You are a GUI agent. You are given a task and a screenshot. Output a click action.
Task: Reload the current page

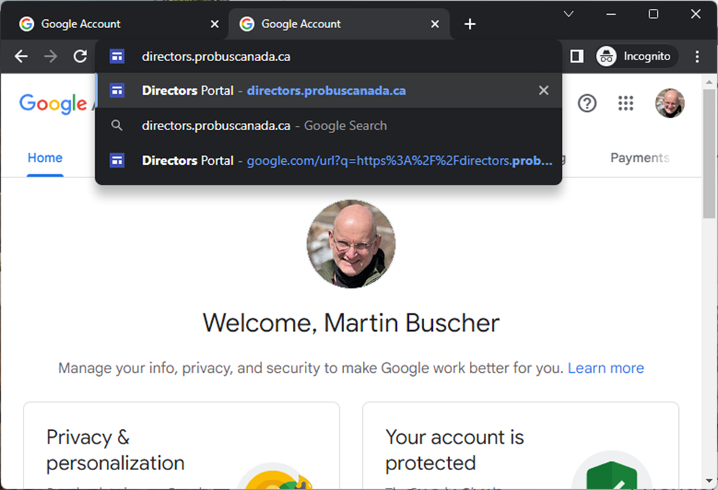coord(80,56)
